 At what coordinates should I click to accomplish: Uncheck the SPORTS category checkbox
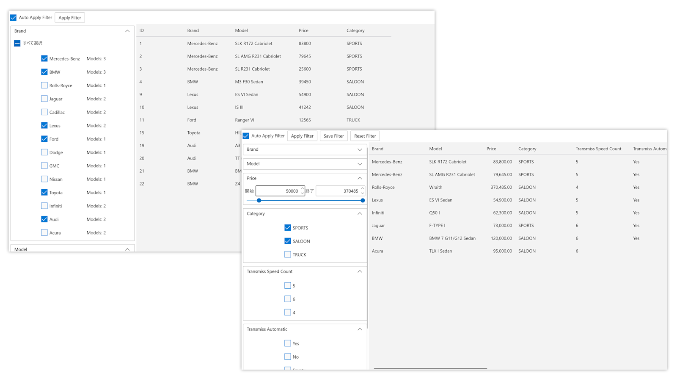coord(288,228)
